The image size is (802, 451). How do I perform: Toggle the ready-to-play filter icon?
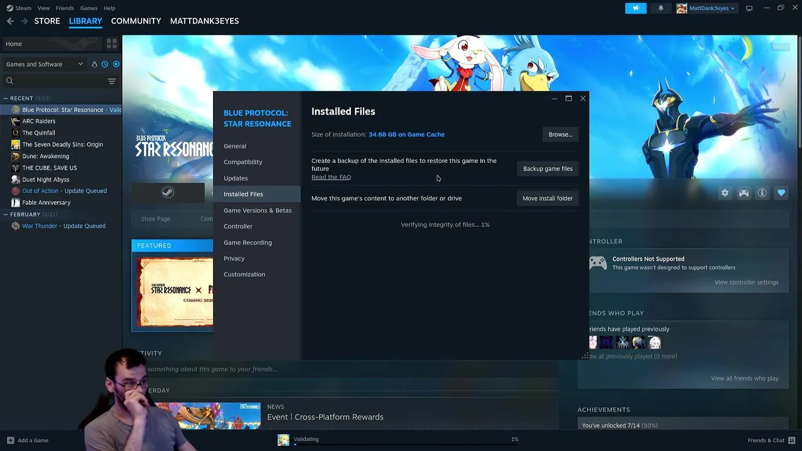[116, 64]
